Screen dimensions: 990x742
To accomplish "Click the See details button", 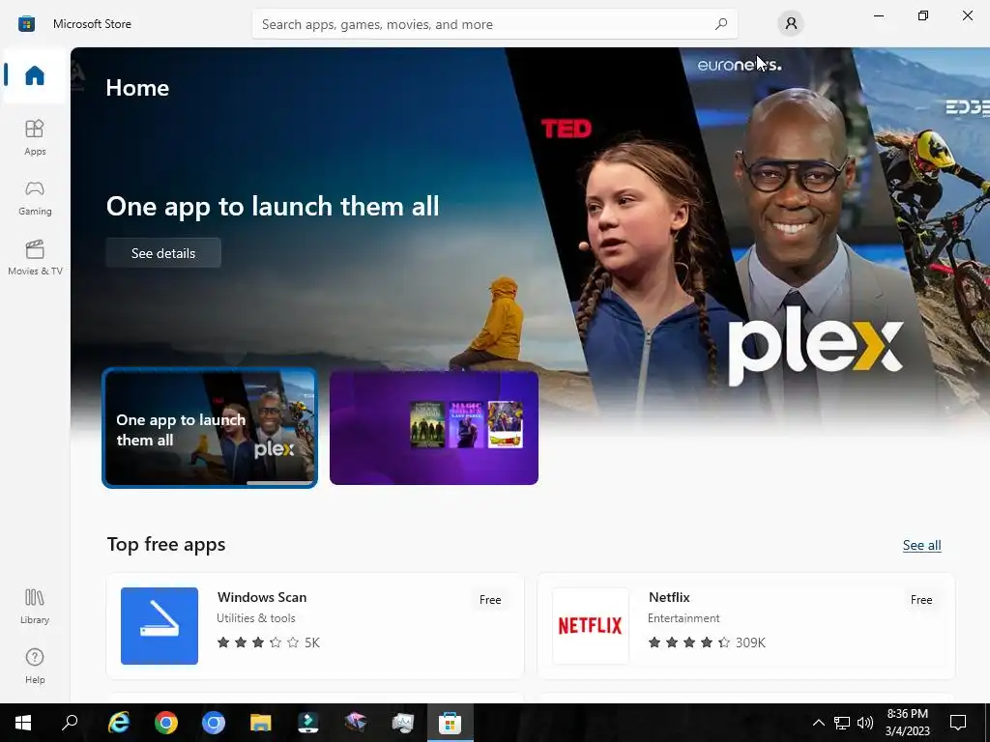I will coord(163,253).
